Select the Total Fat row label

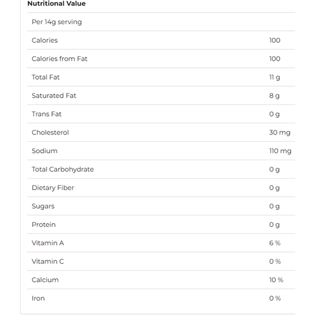(46, 77)
